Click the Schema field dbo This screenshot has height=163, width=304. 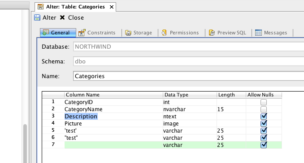tap(188, 62)
